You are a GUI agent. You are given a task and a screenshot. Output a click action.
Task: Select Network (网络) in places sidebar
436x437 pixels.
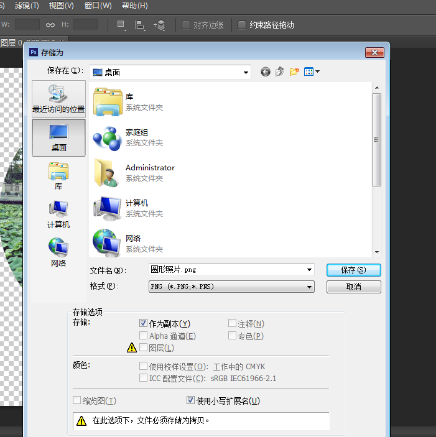click(58, 252)
